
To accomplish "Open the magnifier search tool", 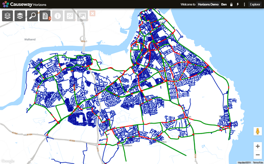I will point(32,16).
